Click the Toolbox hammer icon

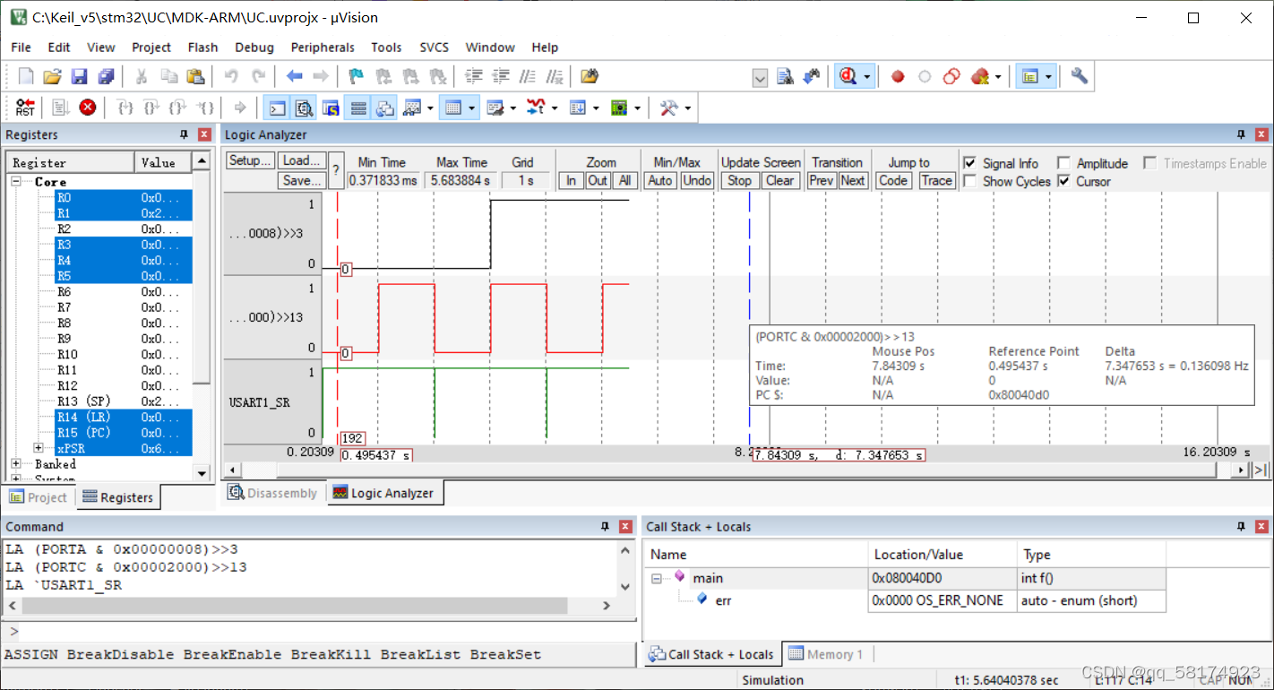coord(668,108)
